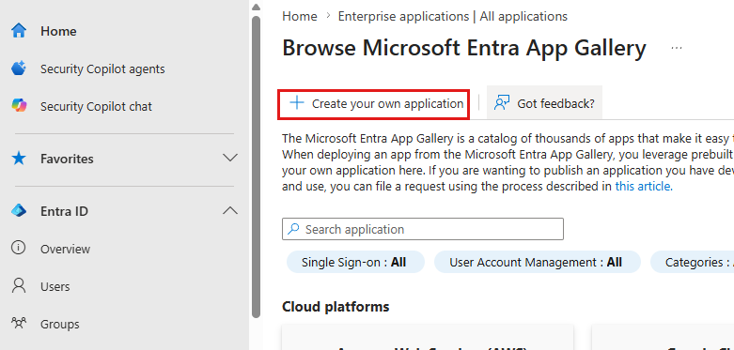Click the Security Copilot chat icon

coord(19,106)
